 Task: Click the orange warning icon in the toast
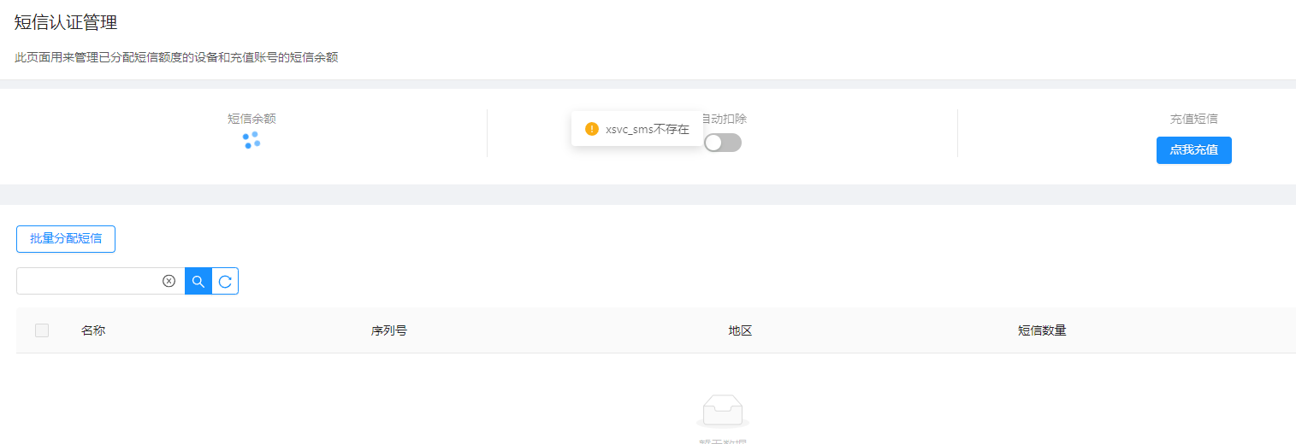pos(591,129)
